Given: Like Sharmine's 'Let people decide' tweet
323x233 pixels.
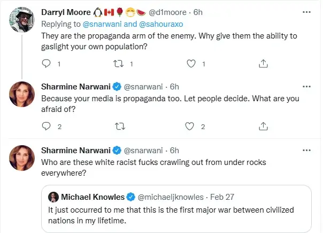Looking at the screenshot, I should coord(189,126).
